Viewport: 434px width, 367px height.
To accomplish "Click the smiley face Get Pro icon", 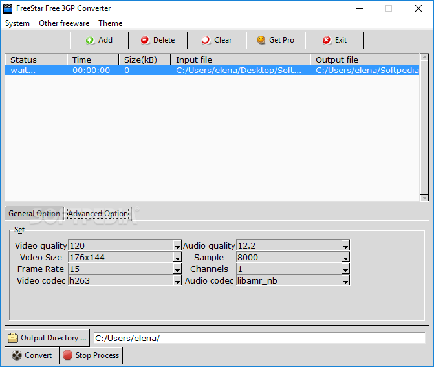I will tap(261, 40).
